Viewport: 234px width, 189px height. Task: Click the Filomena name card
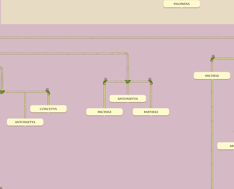(x=182, y=4)
